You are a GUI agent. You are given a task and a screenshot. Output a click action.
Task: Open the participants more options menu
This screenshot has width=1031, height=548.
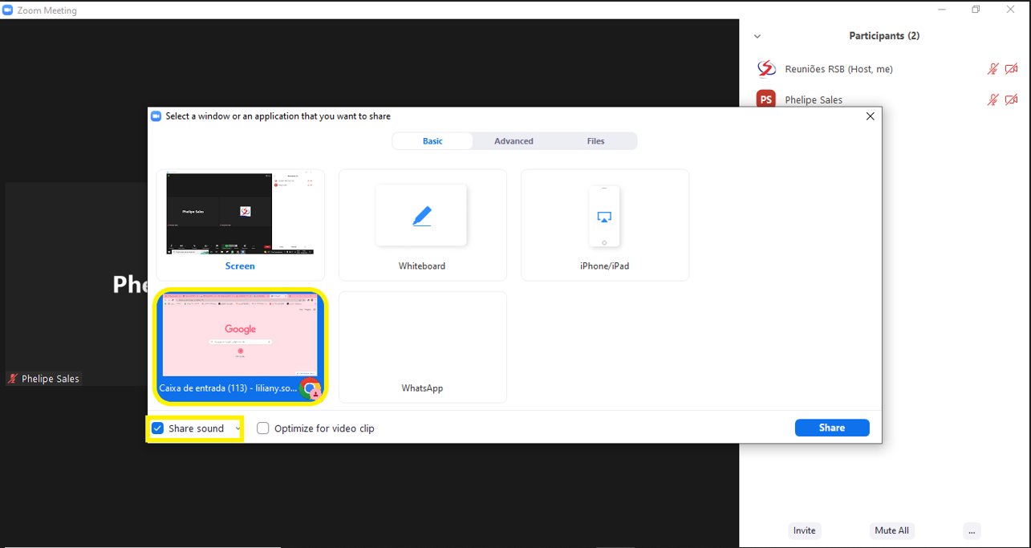(x=972, y=530)
